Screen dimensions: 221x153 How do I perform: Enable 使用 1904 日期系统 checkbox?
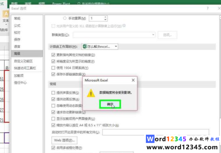[x=53, y=68]
